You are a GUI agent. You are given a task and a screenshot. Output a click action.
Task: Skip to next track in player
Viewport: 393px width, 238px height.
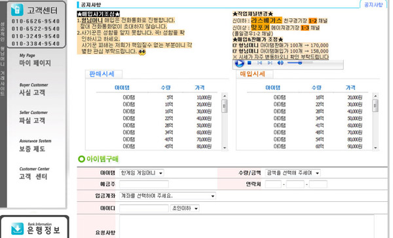(x=270, y=63)
